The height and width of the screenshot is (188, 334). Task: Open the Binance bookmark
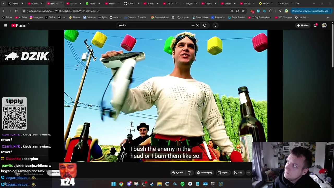[75, 17]
